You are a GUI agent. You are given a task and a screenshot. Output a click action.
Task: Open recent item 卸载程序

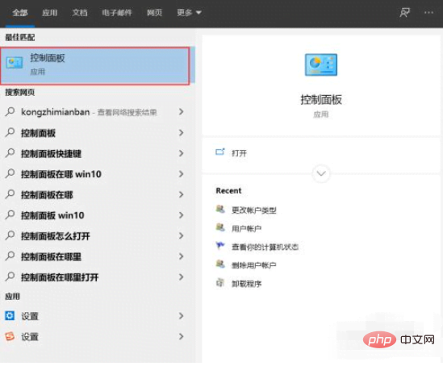246,284
